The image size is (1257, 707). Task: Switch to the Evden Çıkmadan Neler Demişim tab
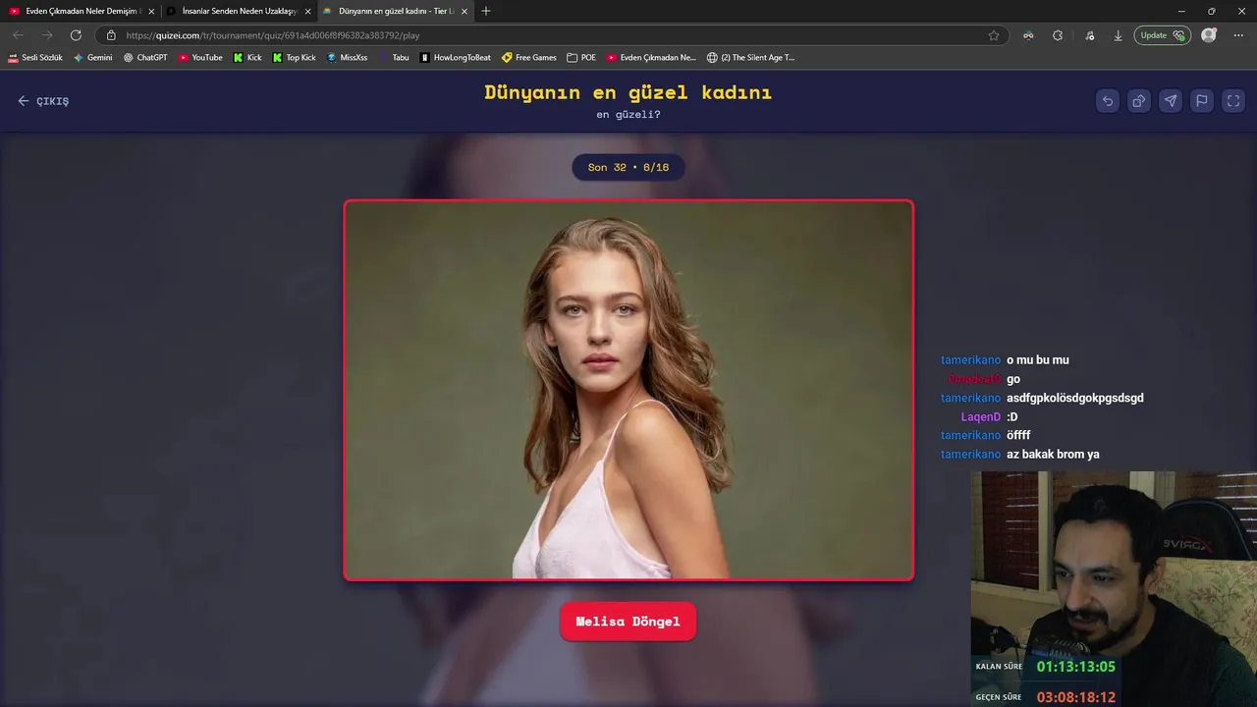pos(82,11)
